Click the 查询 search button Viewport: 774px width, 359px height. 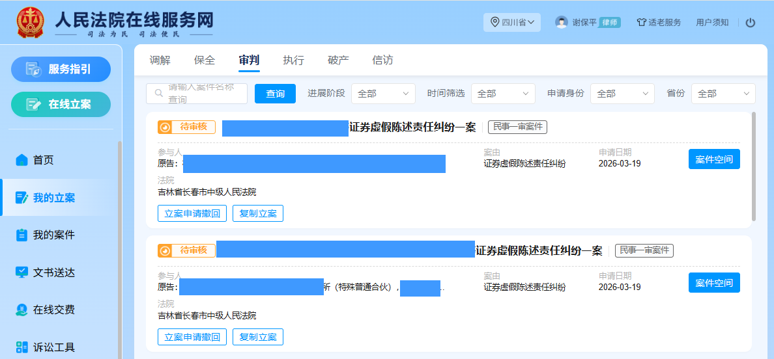coord(275,94)
